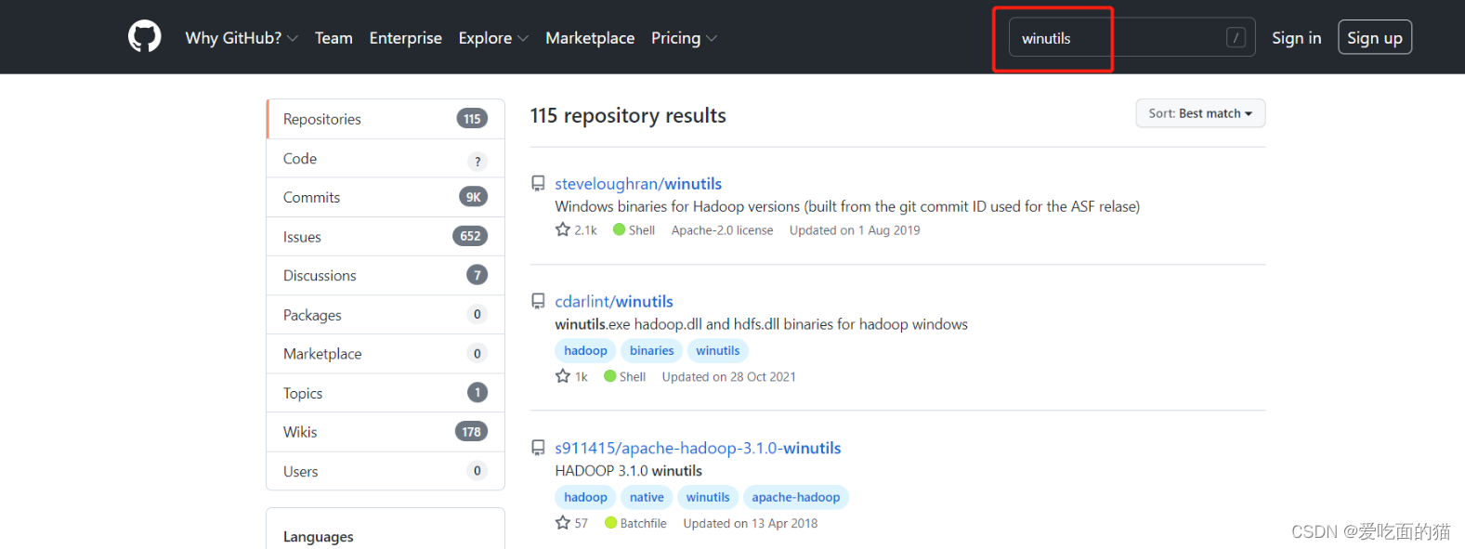1465x549 pixels.
Task: Click the 'Updated on 13 Apr 2018' text
Action: [751, 523]
